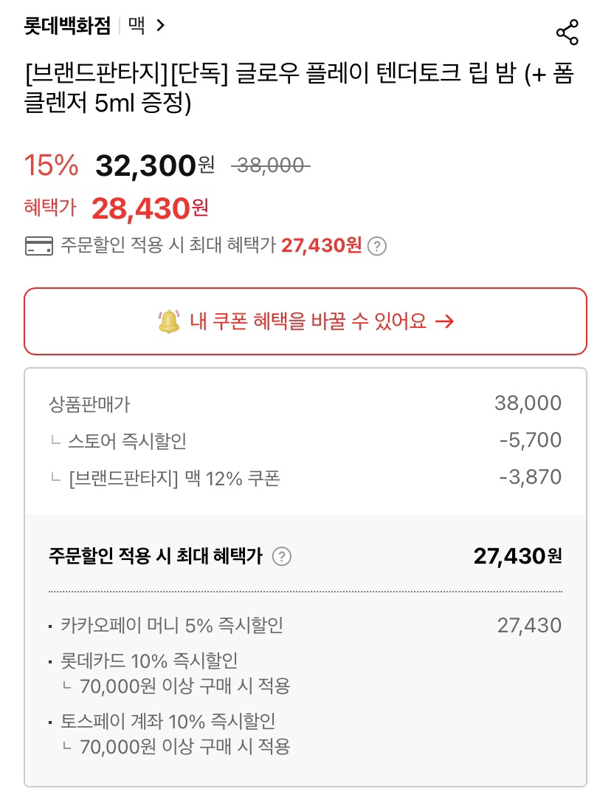This screenshot has width=611, height=803.
Task: Select the 맥 brand link
Action: (137, 26)
